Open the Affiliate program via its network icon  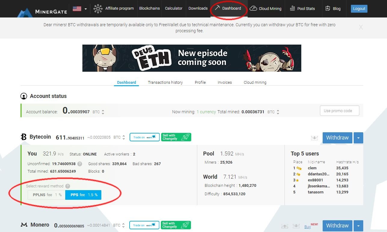(x=97, y=9)
